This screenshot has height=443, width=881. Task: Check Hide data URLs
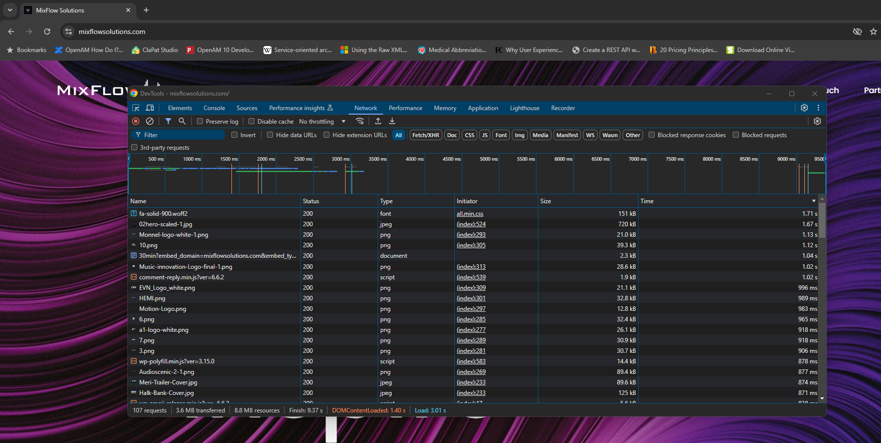coord(270,135)
